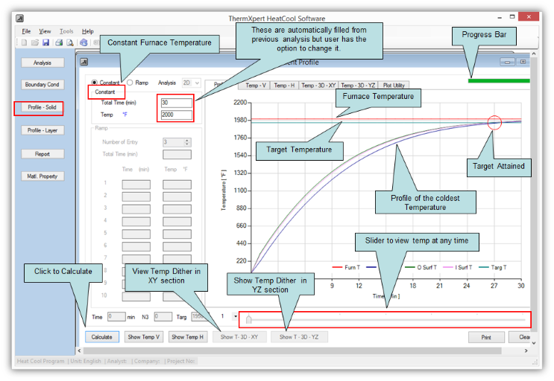Click 'Project No:' in status bar

[180, 361]
